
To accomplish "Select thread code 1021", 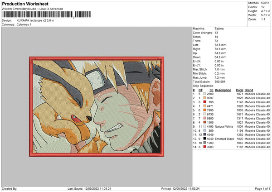I will 240,123.
